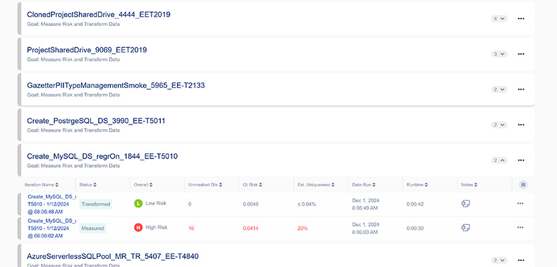Expand AzureServerlessSQLPool_MR_TR_5407 iterations
Image resolution: width=557 pixels, height=267 pixels.
pyautogui.click(x=500, y=260)
